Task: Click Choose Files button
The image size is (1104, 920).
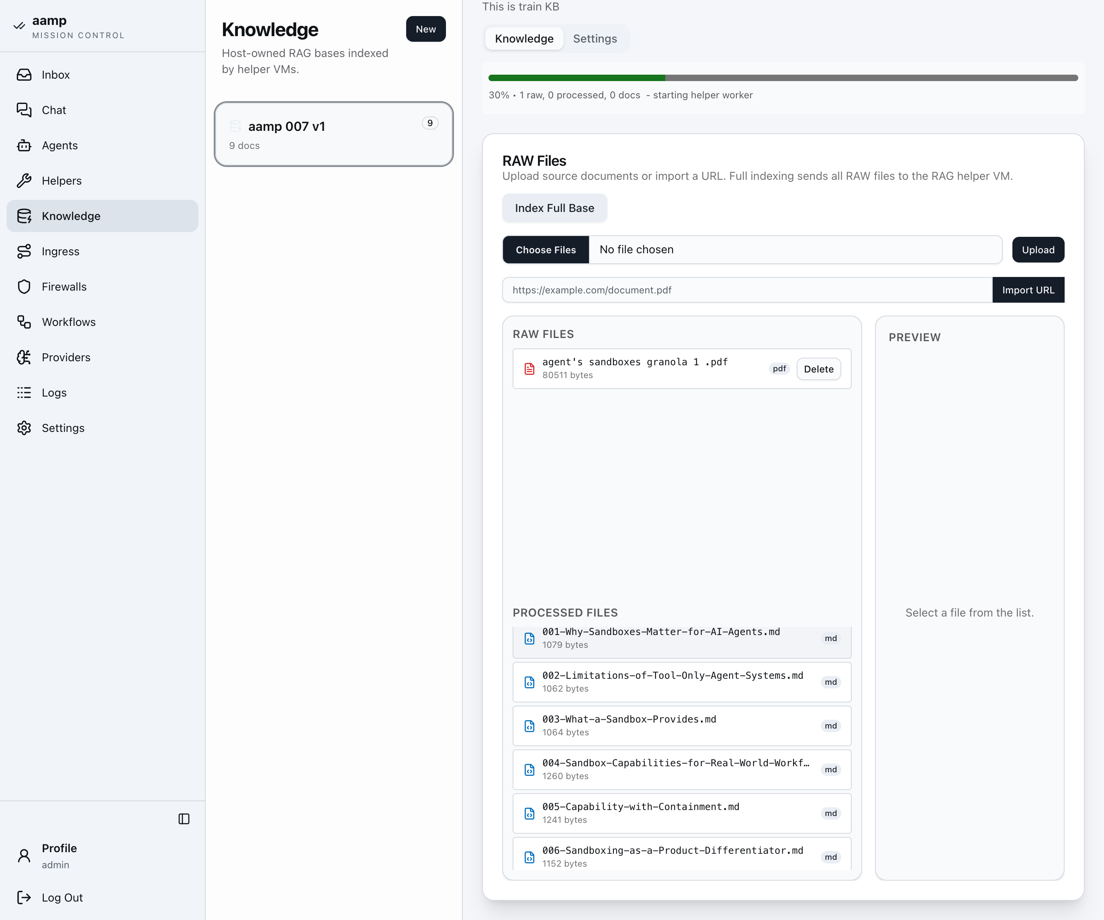Action: 546,249
